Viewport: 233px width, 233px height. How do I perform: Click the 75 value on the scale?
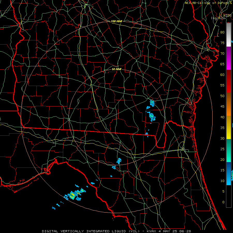coord(222,43)
